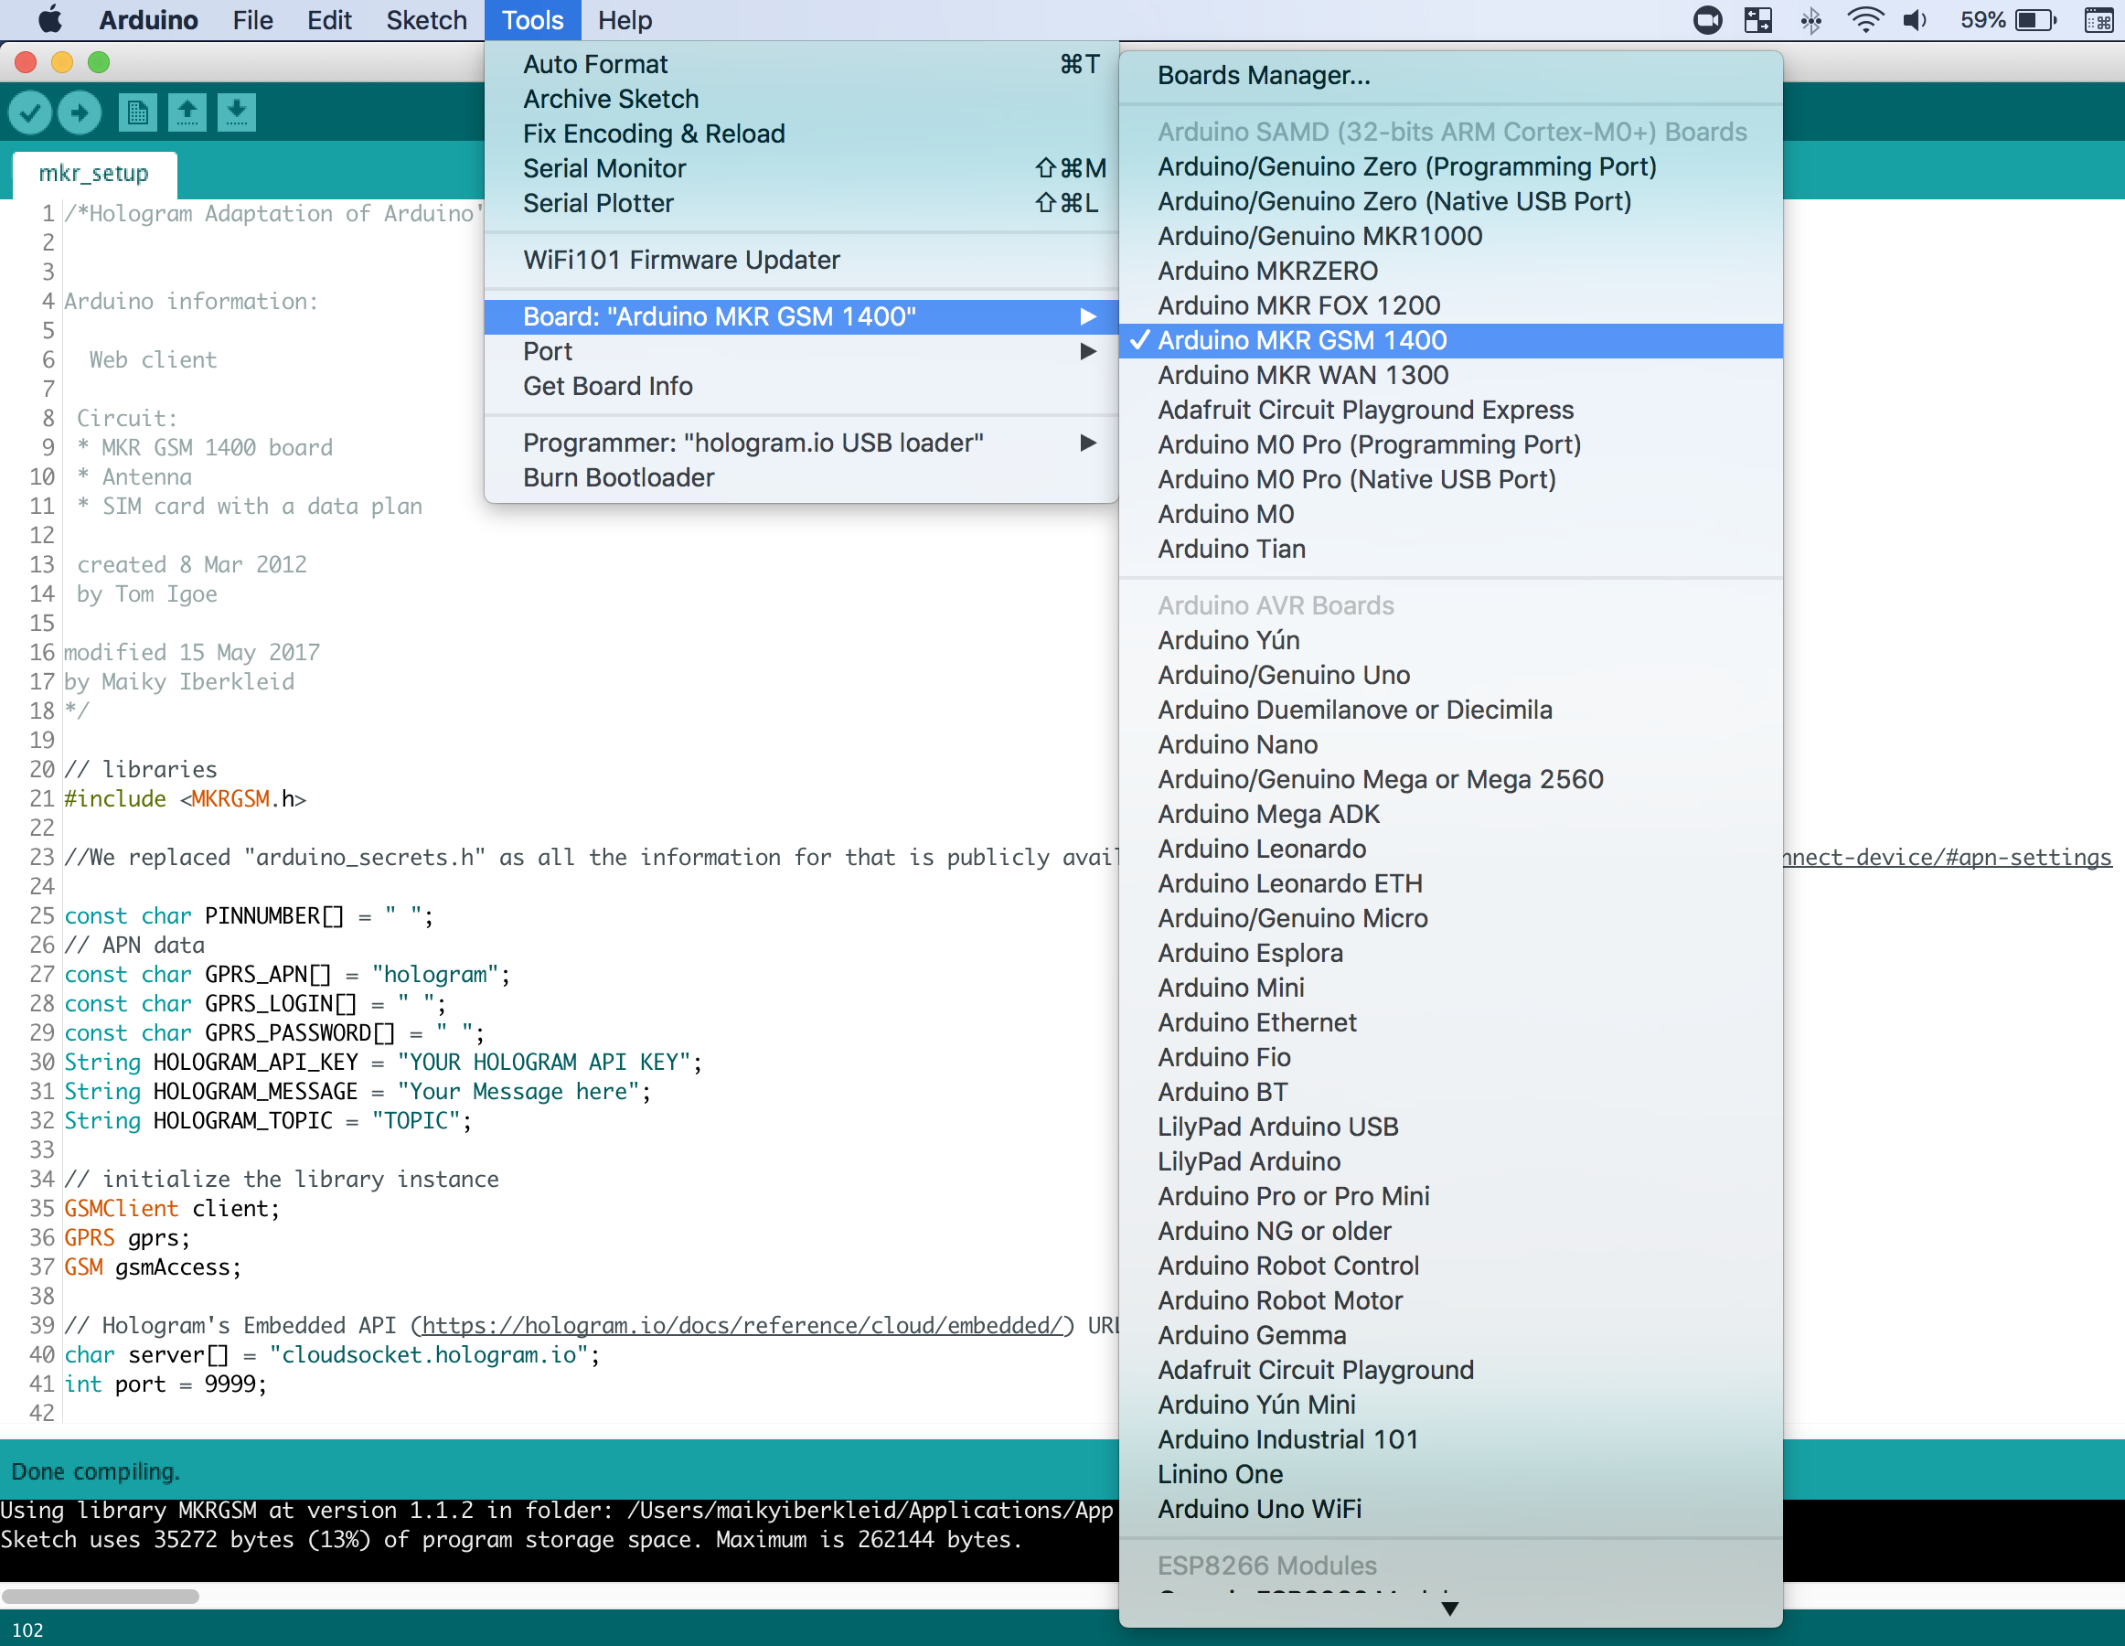Click Get Board Info
The image size is (2125, 1646).
click(801, 387)
